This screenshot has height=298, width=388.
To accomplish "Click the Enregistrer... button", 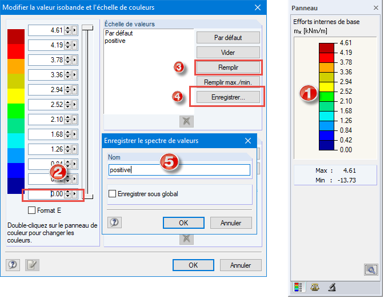I will point(228,97).
